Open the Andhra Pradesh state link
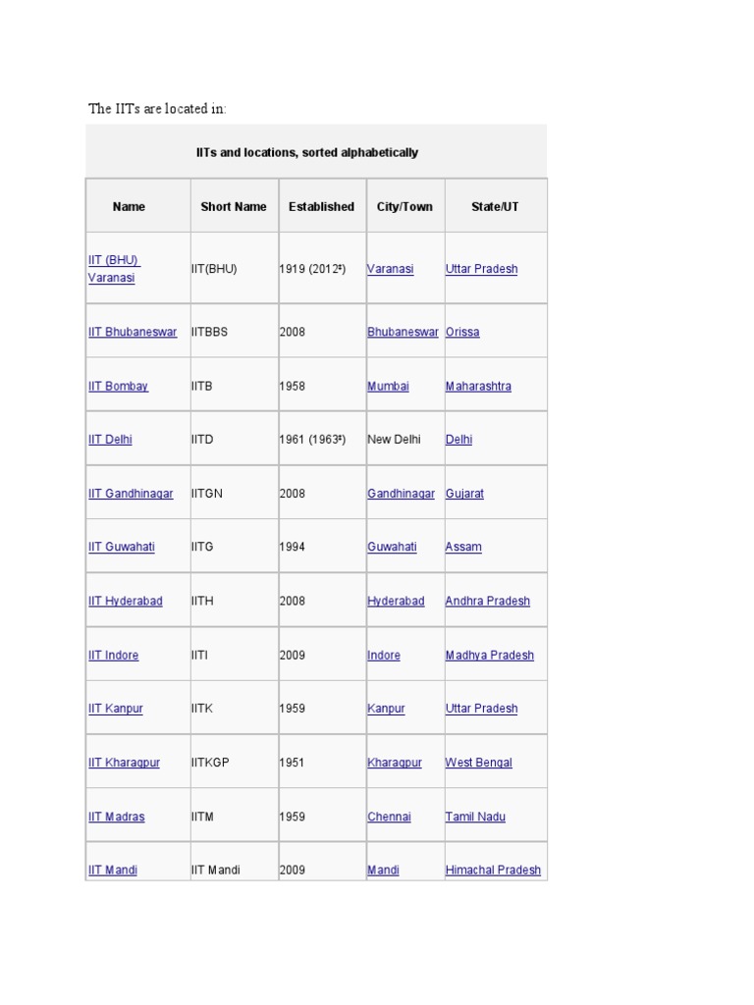 pyautogui.click(x=487, y=601)
